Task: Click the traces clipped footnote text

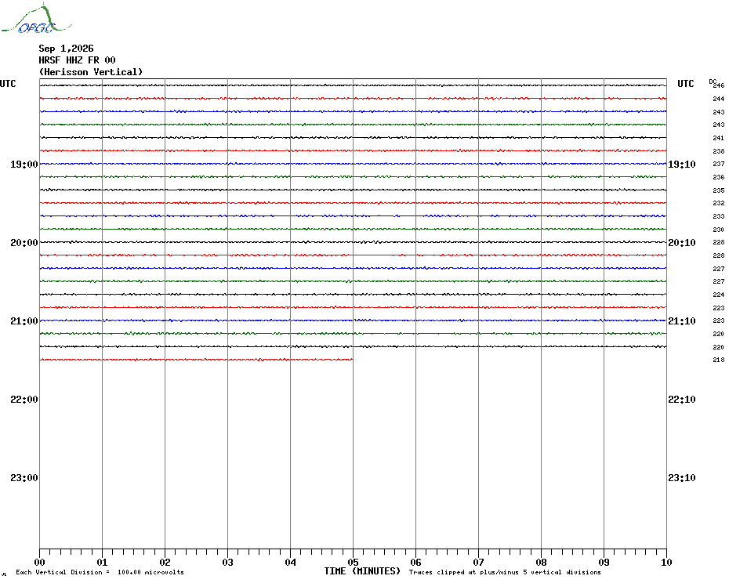Action: (505, 572)
